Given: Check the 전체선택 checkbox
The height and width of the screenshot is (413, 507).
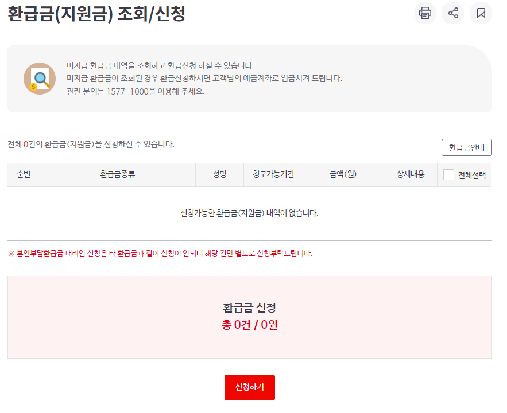Looking at the screenshot, I should tap(448, 175).
